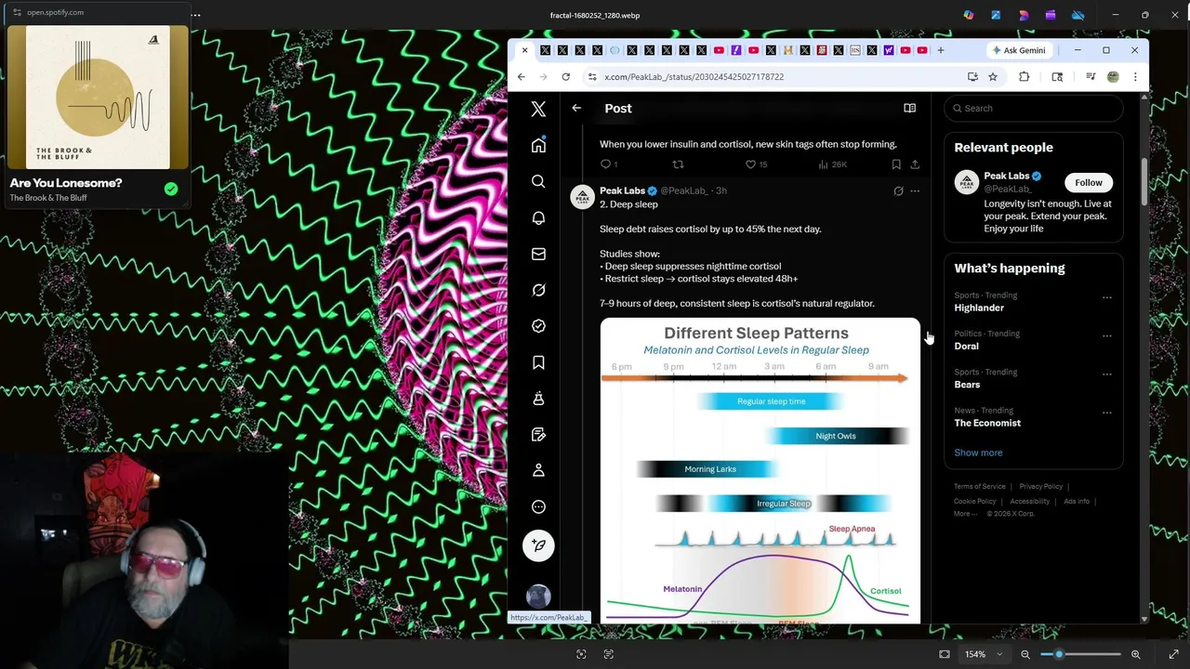Click Show more under trends

(x=978, y=453)
